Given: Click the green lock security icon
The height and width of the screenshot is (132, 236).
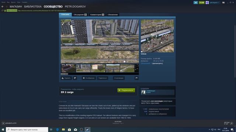Looking at the screenshot, I should point(5,11).
